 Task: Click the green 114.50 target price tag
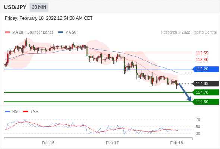(205, 102)
